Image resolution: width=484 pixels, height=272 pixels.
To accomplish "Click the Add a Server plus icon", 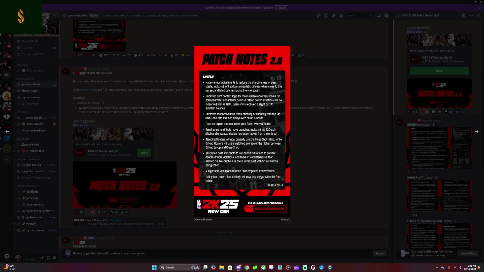I will coord(7,159).
